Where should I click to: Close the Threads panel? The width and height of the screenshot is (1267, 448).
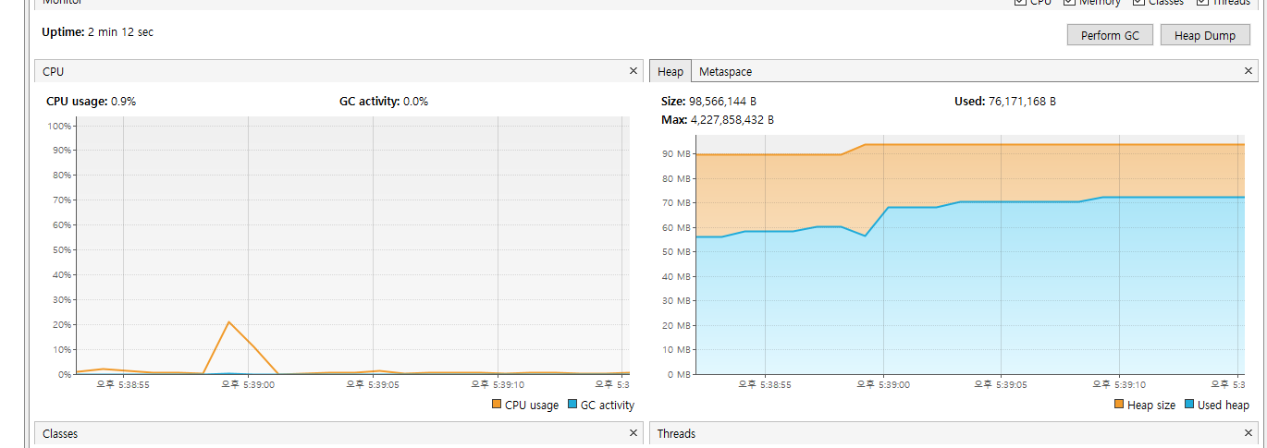point(1249,433)
